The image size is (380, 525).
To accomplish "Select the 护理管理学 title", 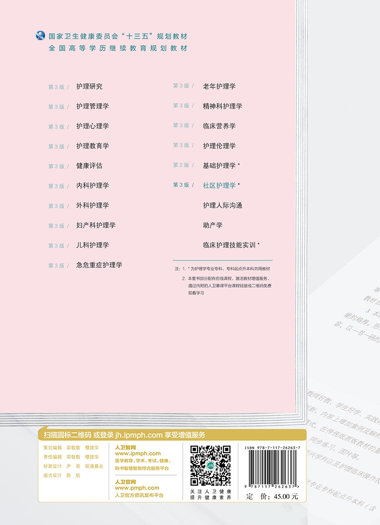I will click(x=93, y=107).
